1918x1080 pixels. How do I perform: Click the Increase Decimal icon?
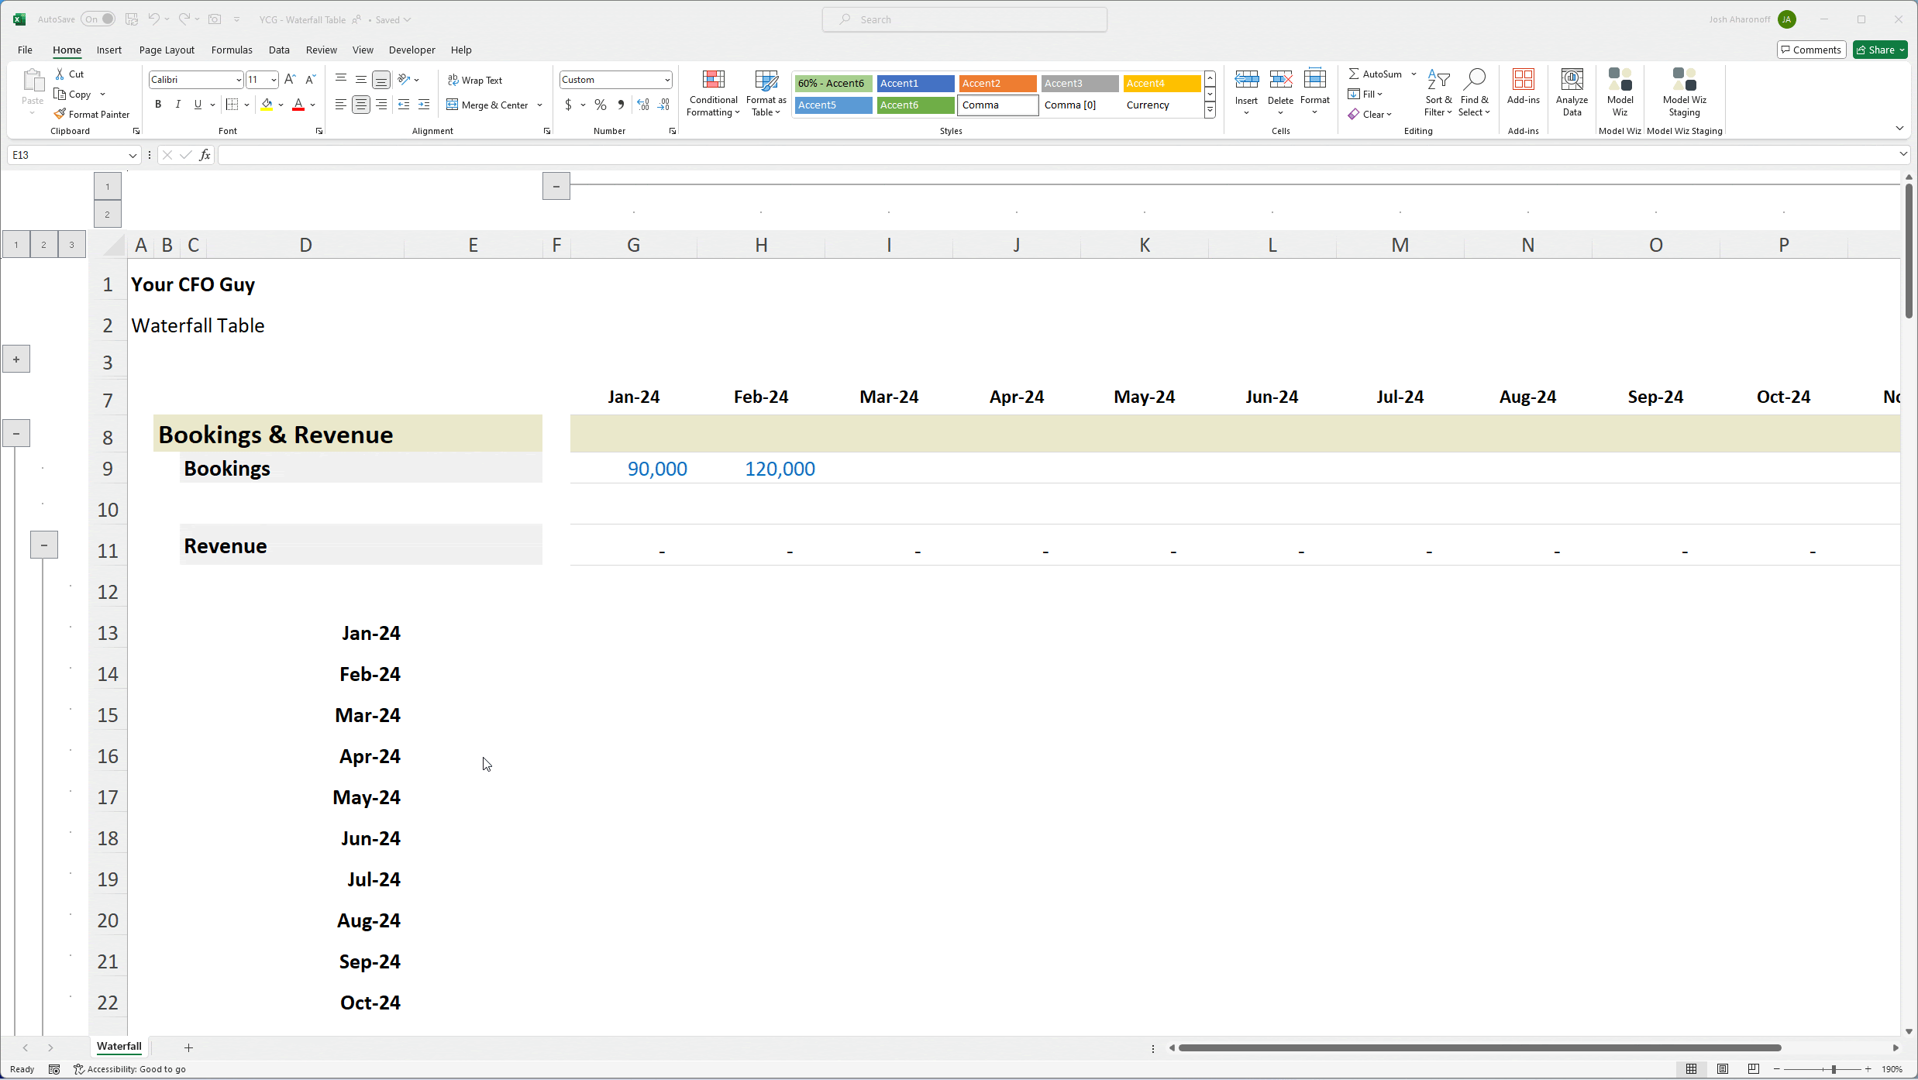[x=642, y=105]
